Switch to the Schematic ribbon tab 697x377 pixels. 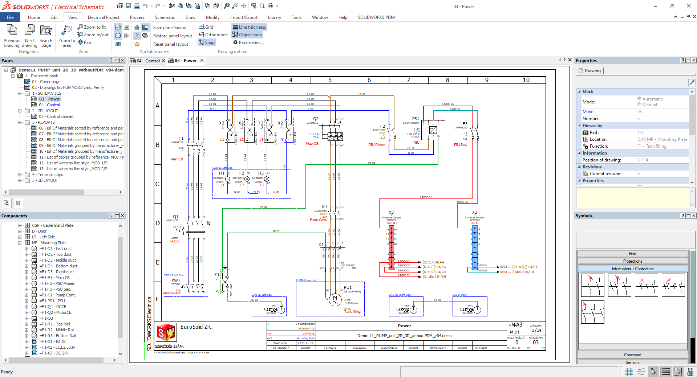[165, 17]
